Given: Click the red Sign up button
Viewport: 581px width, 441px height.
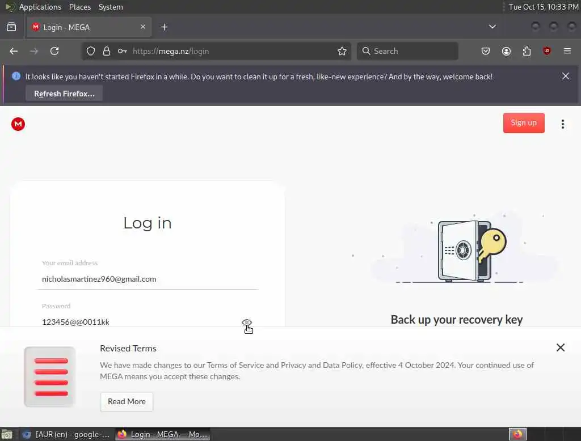Looking at the screenshot, I should pyautogui.click(x=524, y=123).
